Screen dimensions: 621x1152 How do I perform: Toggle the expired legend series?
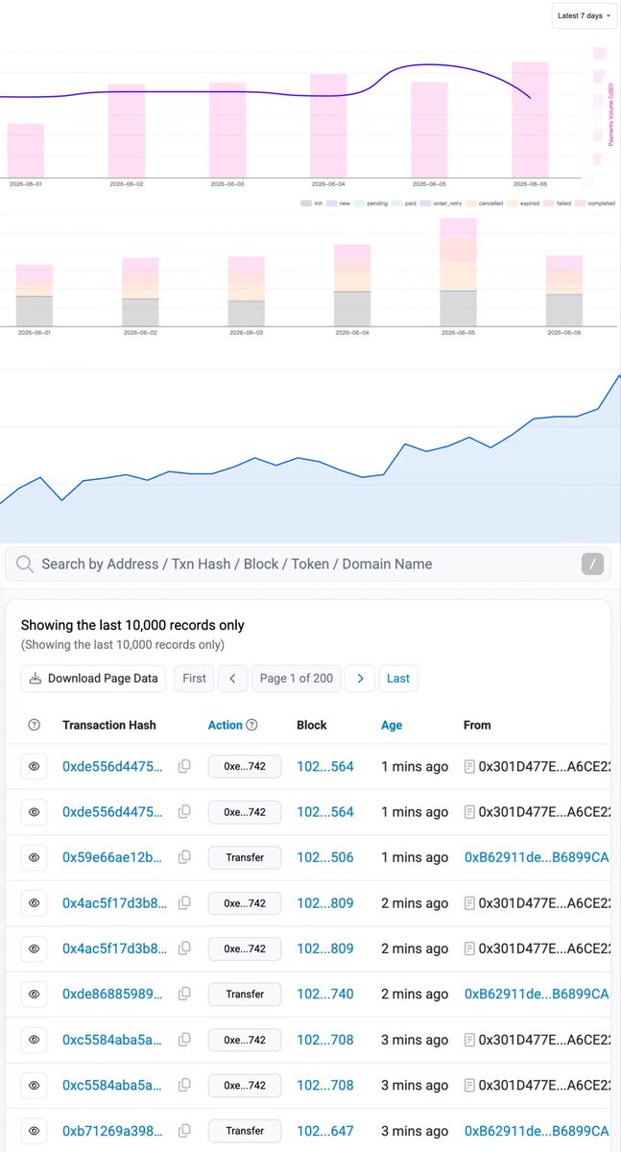pos(523,204)
